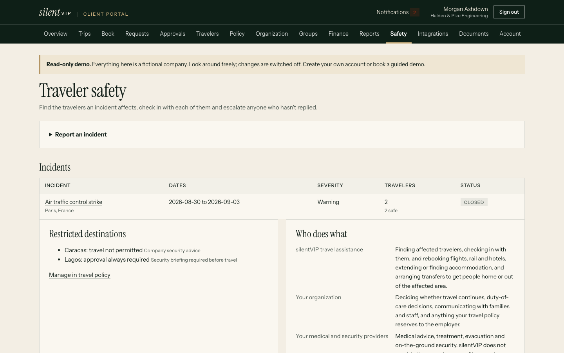The width and height of the screenshot is (564, 353).
Task: Click the Sign out button
Action: pyautogui.click(x=509, y=12)
